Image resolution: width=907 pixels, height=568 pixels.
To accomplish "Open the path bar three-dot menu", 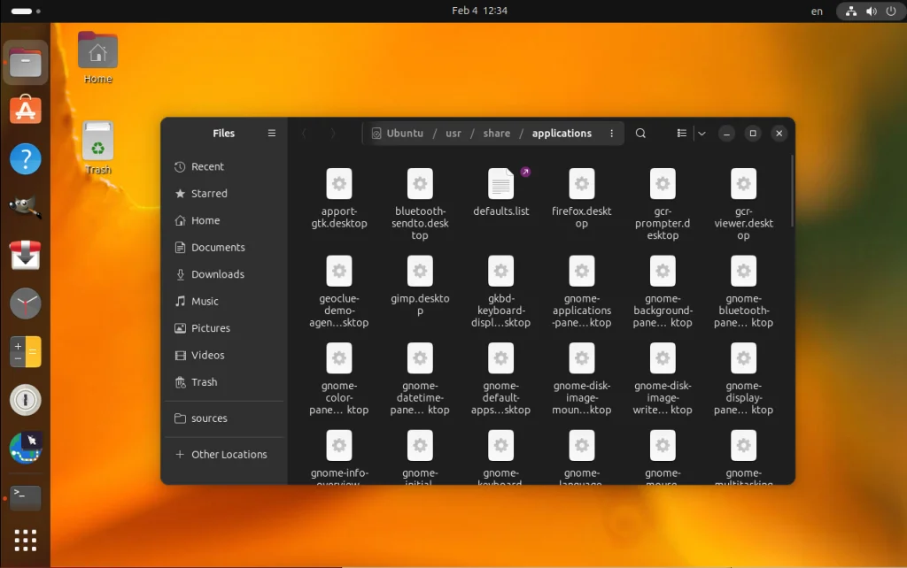I will (611, 134).
